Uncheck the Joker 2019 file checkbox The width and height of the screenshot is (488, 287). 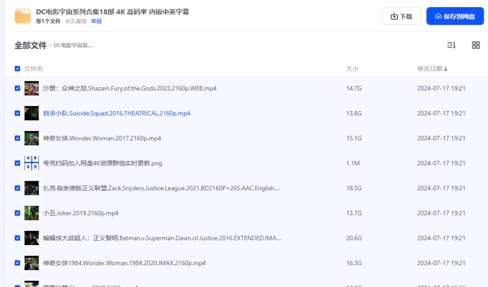pyautogui.click(x=18, y=213)
